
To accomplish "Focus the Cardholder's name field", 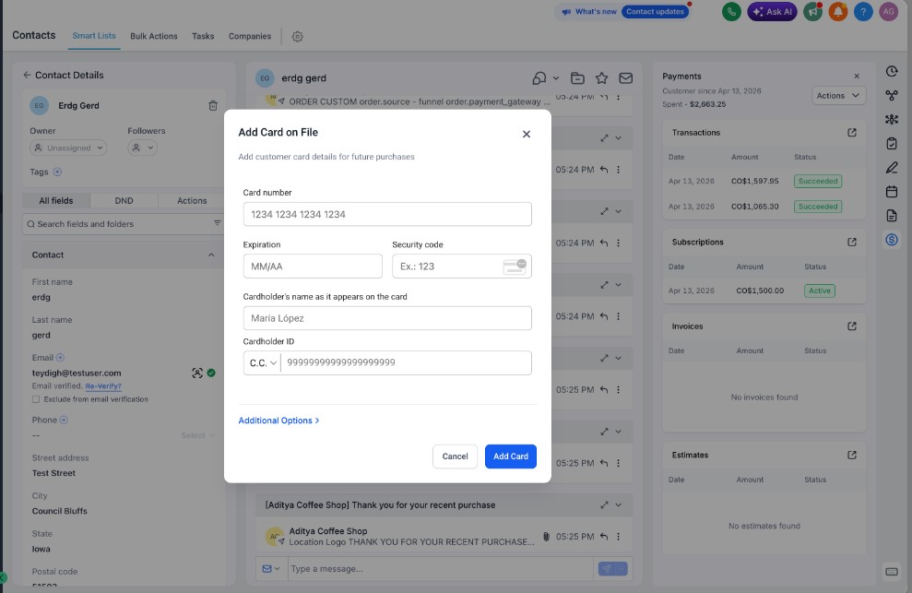I will 387,318.
